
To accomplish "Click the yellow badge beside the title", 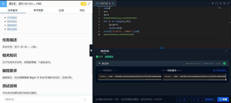I will pyautogui.click(x=83, y=4).
